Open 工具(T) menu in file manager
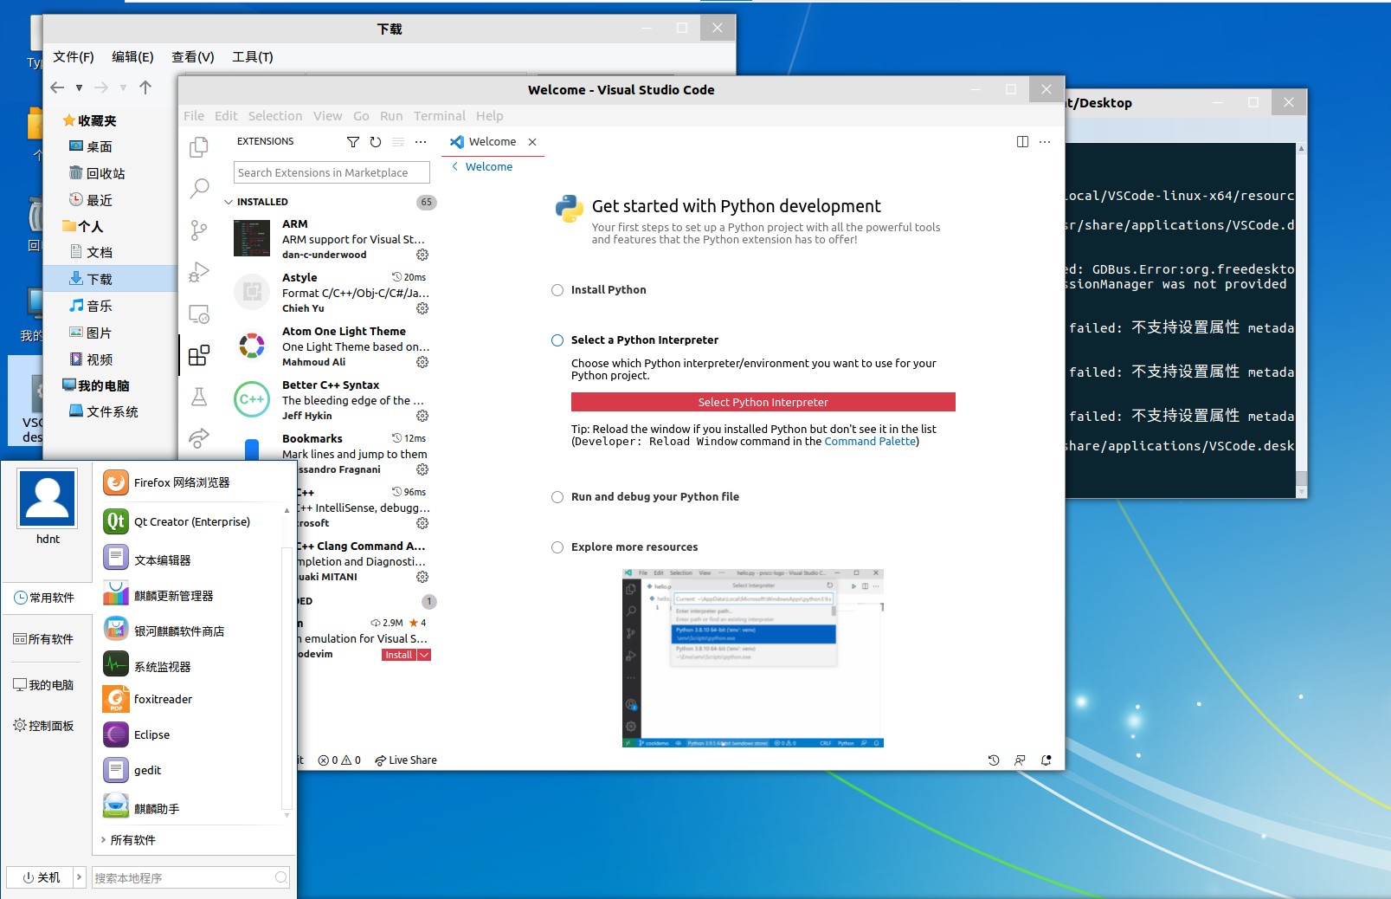1391x899 pixels. pos(253,57)
